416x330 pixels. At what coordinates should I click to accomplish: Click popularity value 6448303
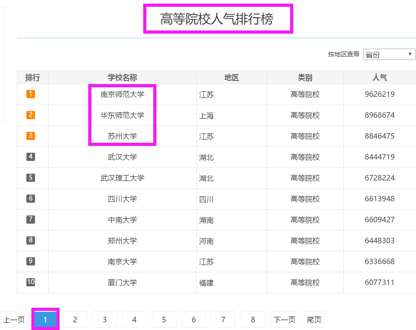coord(380,241)
